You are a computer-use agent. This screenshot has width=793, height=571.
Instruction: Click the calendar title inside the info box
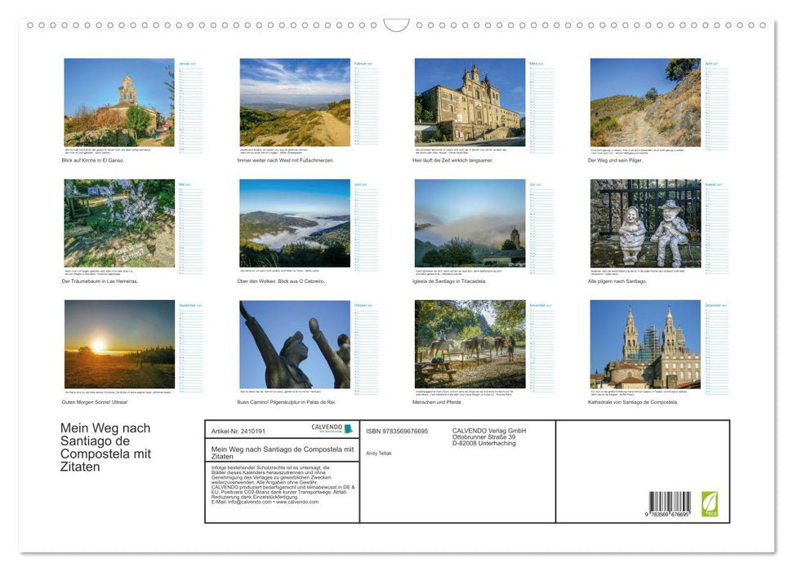[283, 452]
